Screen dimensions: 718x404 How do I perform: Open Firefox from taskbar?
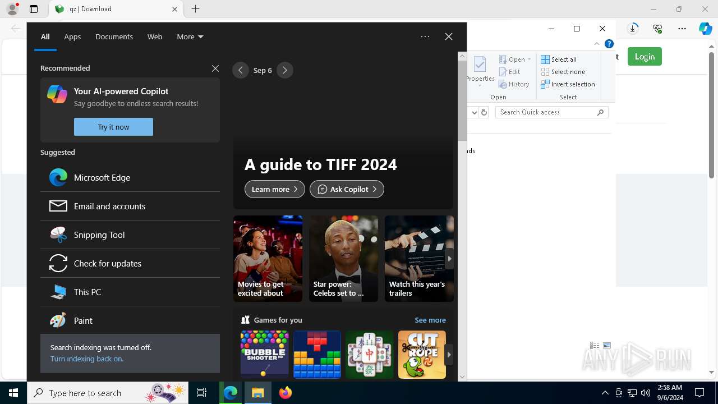point(286,393)
